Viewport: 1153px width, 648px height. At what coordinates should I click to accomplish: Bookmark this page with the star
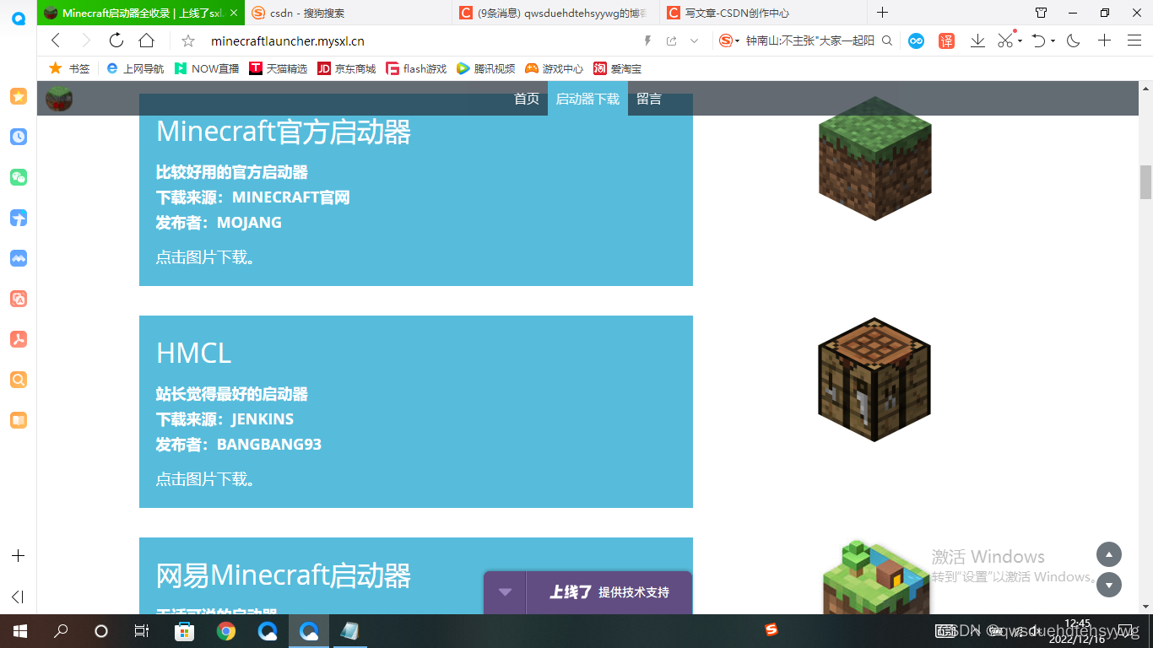click(188, 40)
